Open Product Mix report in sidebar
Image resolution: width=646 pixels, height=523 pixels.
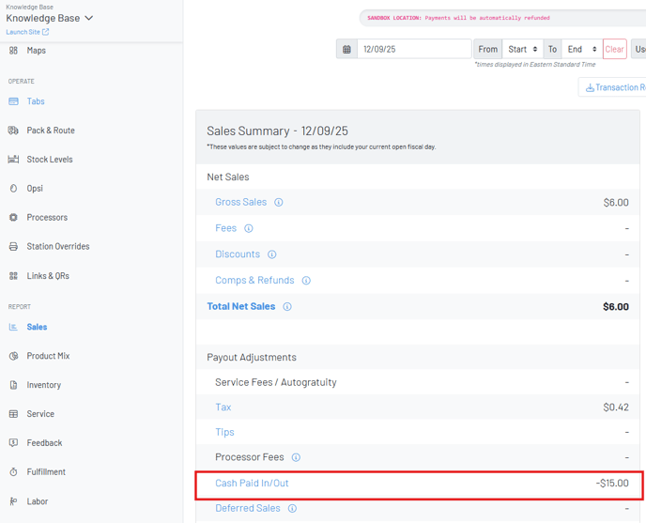point(48,356)
